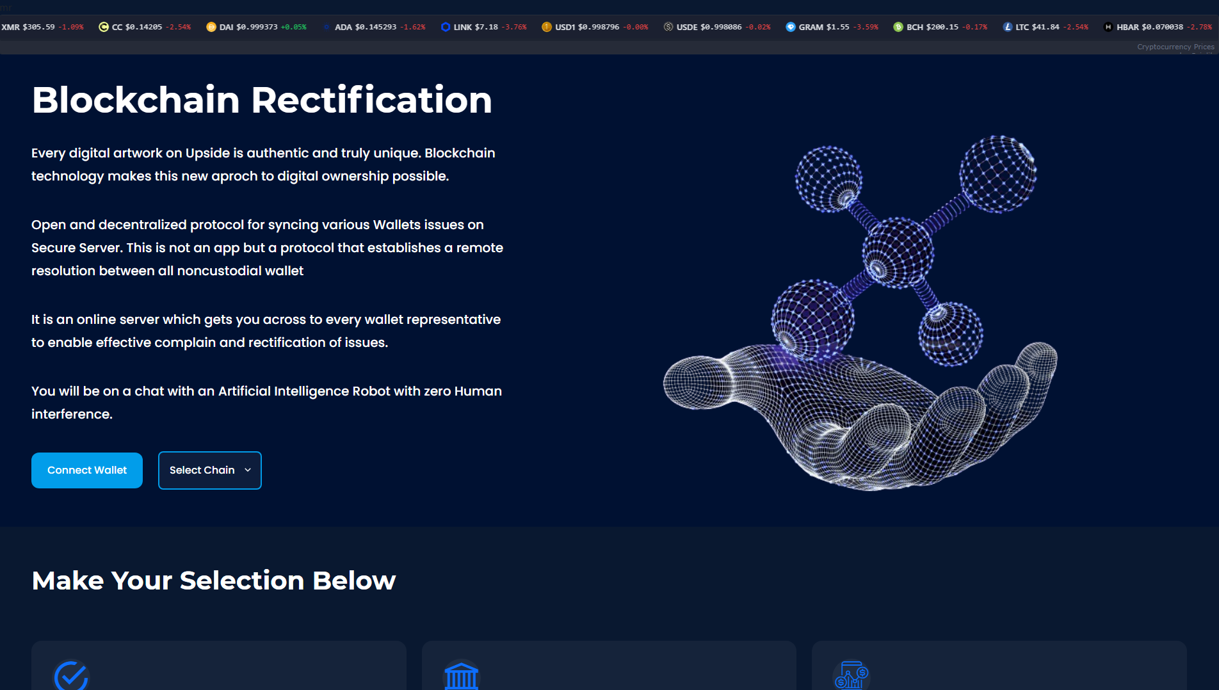Click the HBAR coin icon in ticker
Image resolution: width=1219 pixels, height=690 pixels.
[x=1108, y=27]
